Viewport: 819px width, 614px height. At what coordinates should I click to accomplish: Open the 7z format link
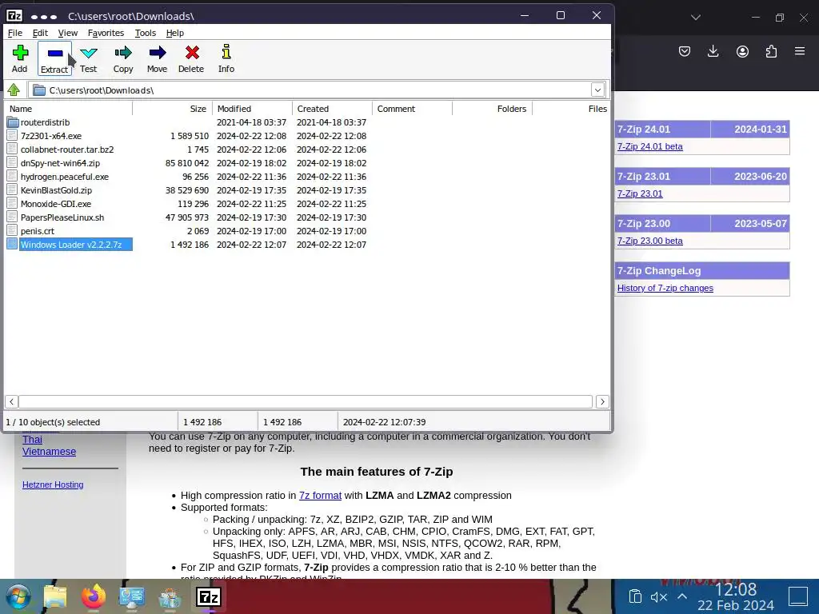coord(320,496)
